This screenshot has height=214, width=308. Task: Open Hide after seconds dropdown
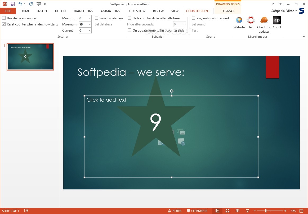coord(184,24)
